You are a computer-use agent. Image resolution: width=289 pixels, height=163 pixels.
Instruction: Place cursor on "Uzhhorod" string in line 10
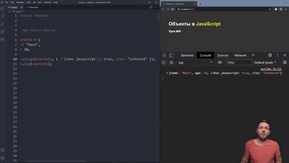(137, 59)
